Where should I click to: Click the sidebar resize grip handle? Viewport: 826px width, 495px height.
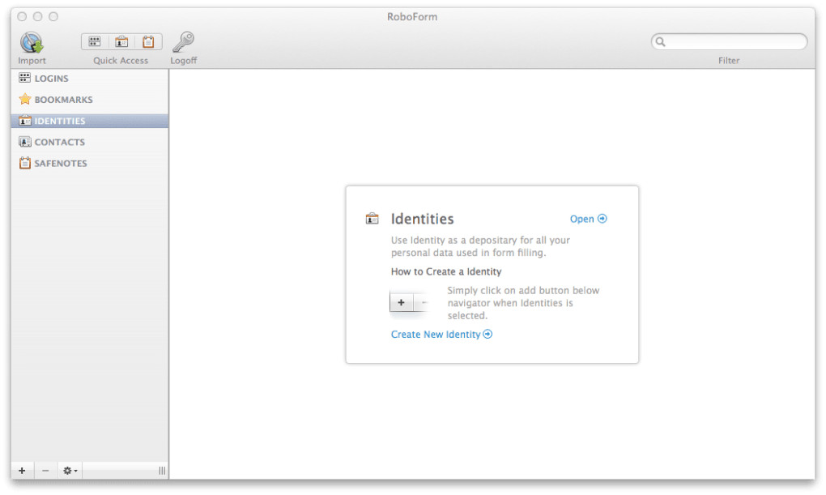point(162,470)
